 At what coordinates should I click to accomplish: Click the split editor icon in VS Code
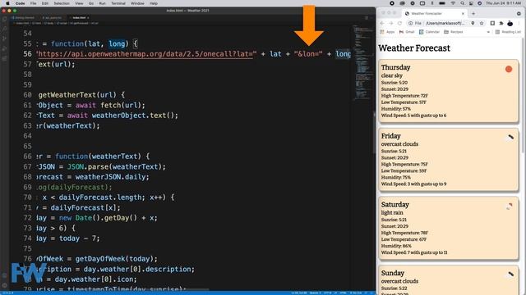[367, 18]
